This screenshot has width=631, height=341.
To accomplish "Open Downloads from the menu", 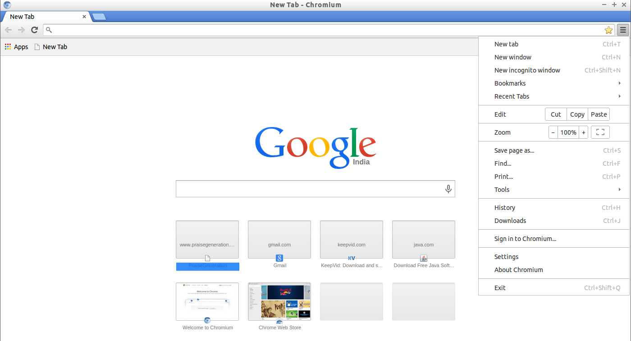I will coord(554,221).
